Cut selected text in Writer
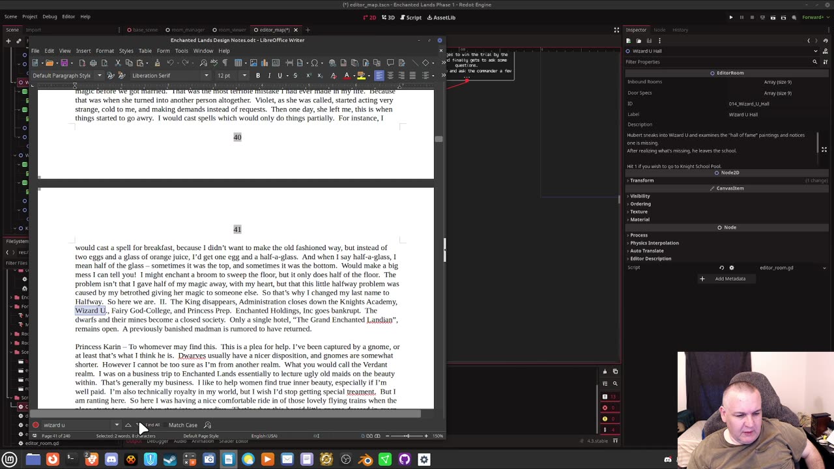This screenshot has width=834, height=469. (x=118, y=63)
